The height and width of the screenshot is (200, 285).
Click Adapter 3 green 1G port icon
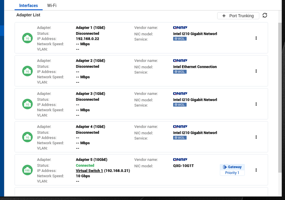click(27, 104)
